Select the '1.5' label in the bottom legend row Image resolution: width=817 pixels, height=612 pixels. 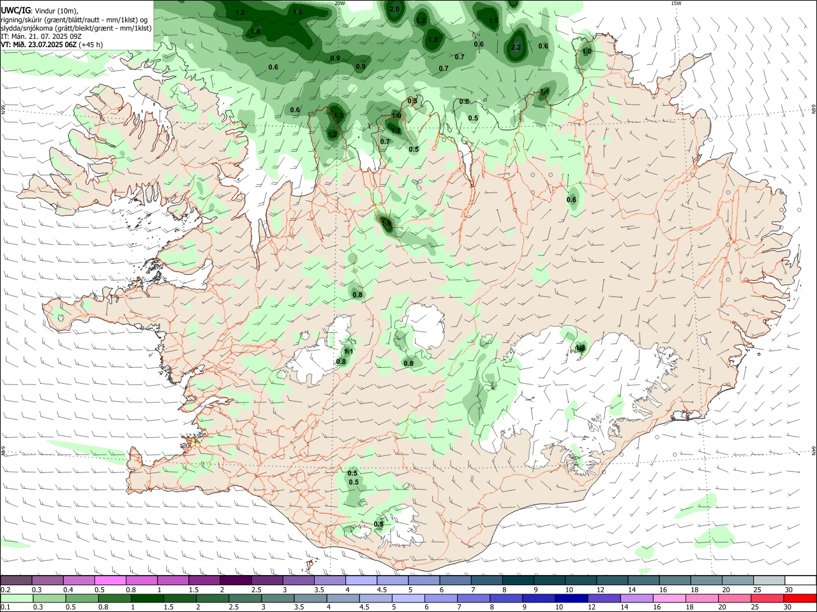[x=169, y=607]
